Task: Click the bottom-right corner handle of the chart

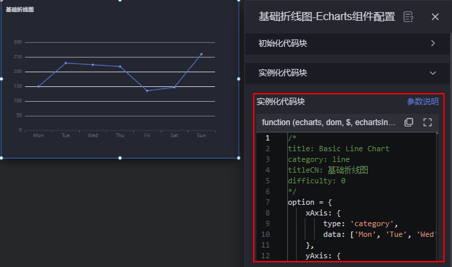Action: (238, 158)
